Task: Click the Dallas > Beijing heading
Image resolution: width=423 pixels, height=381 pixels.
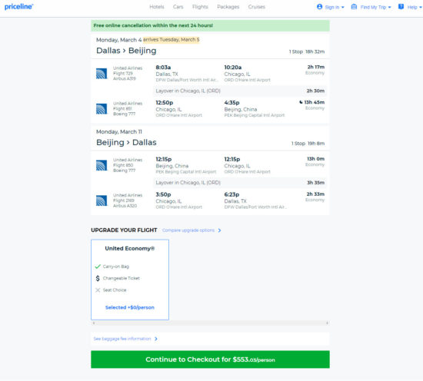Action: (x=126, y=51)
